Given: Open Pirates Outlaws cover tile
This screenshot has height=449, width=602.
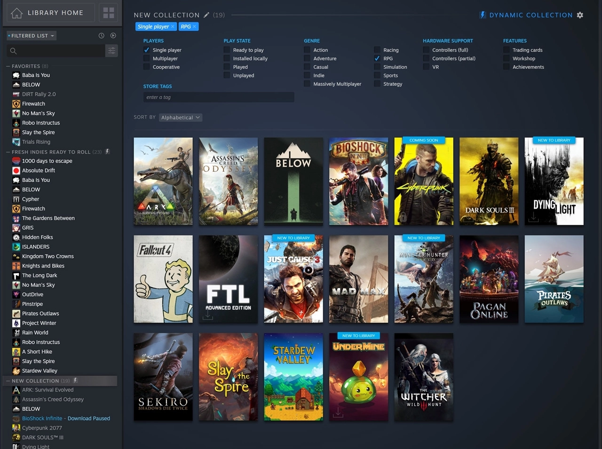Looking at the screenshot, I should pos(554,279).
